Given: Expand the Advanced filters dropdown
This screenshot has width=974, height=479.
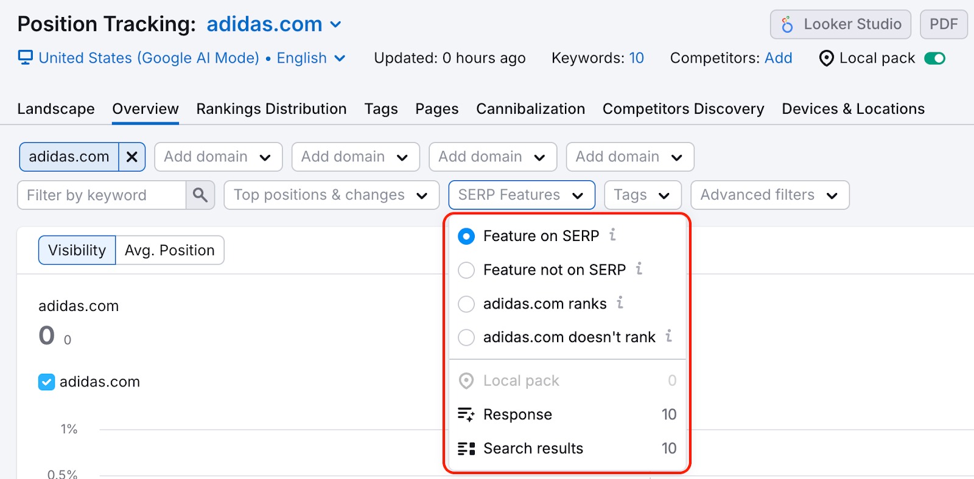Looking at the screenshot, I should click(769, 195).
